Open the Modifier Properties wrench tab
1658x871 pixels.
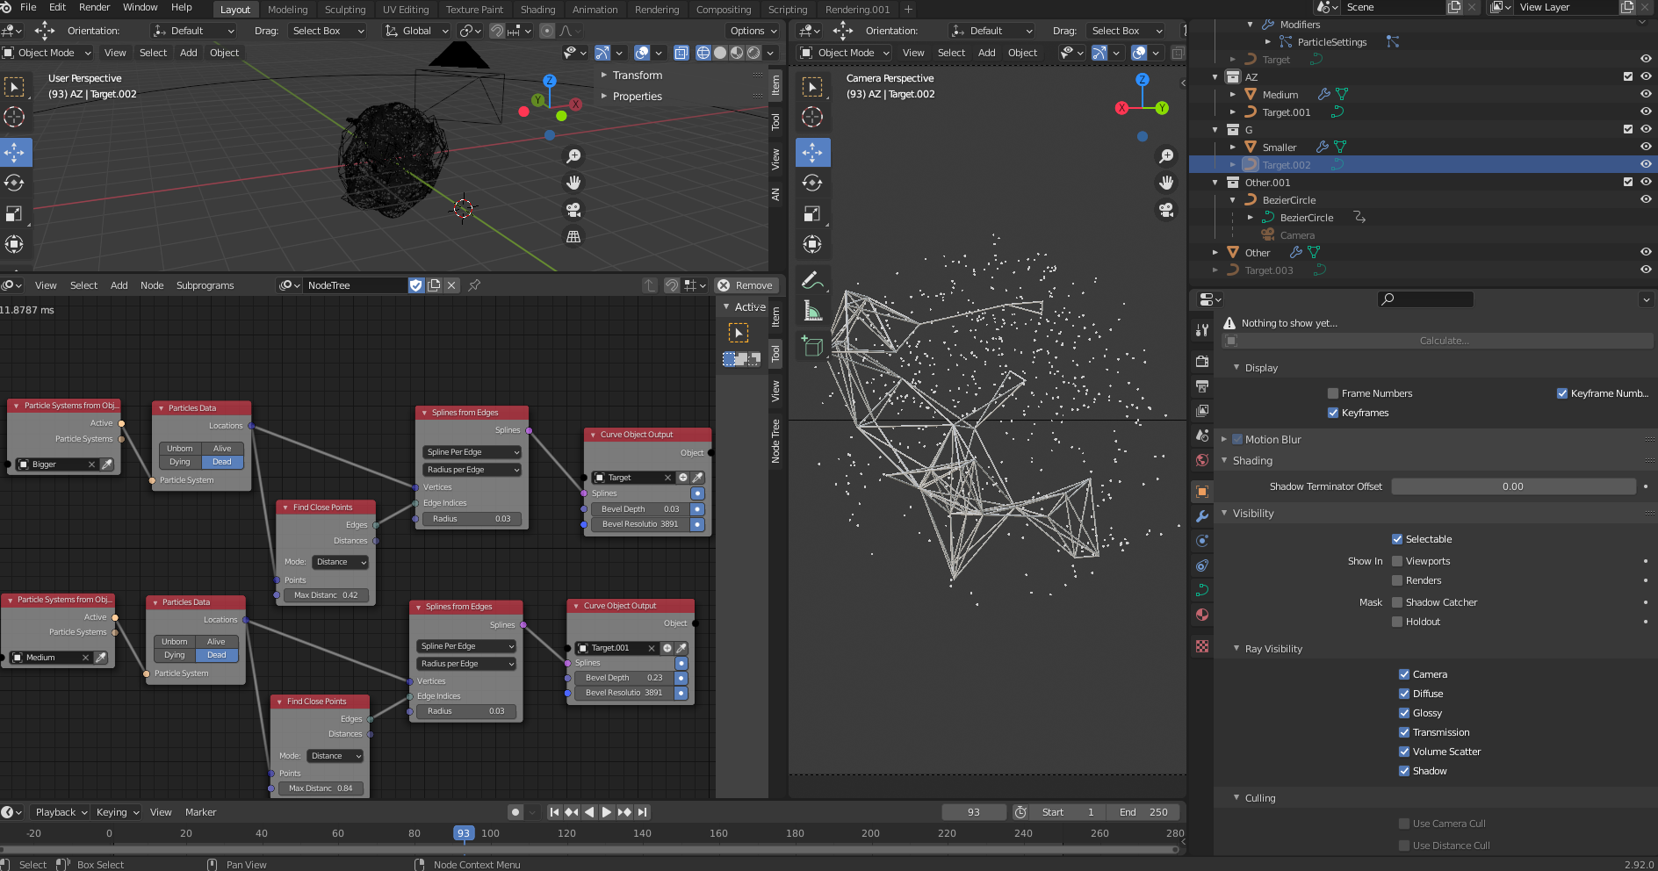[x=1201, y=516]
